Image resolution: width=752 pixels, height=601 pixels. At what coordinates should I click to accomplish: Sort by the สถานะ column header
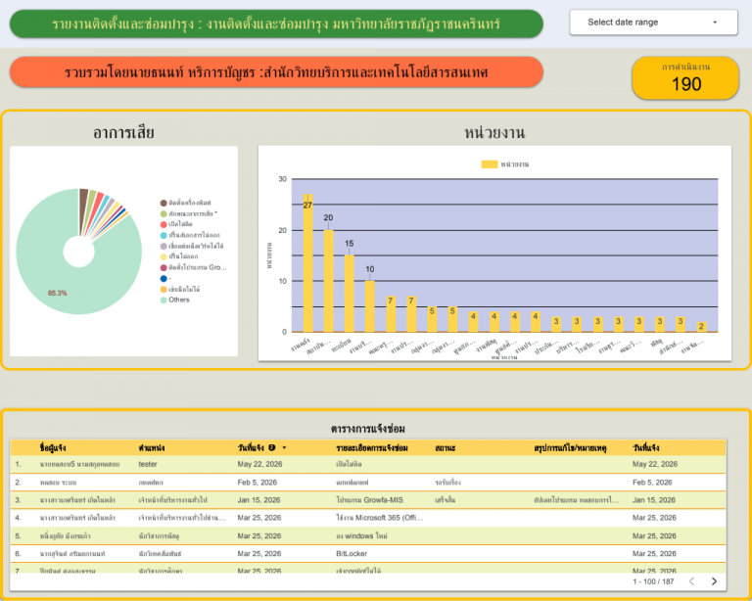click(446, 447)
